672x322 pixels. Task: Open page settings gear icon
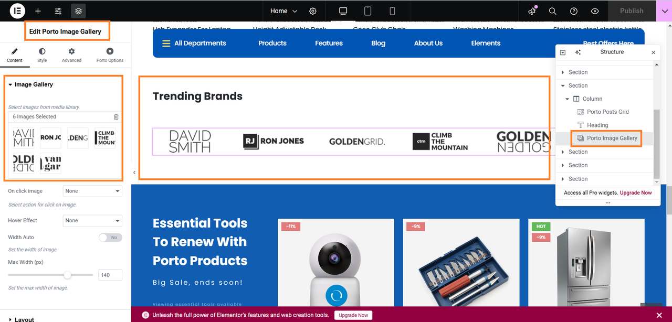pyautogui.click(x=313, y=11)
